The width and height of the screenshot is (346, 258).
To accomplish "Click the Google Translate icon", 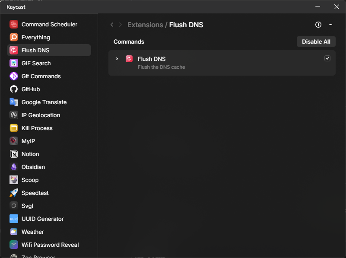I will pos(14,102).
